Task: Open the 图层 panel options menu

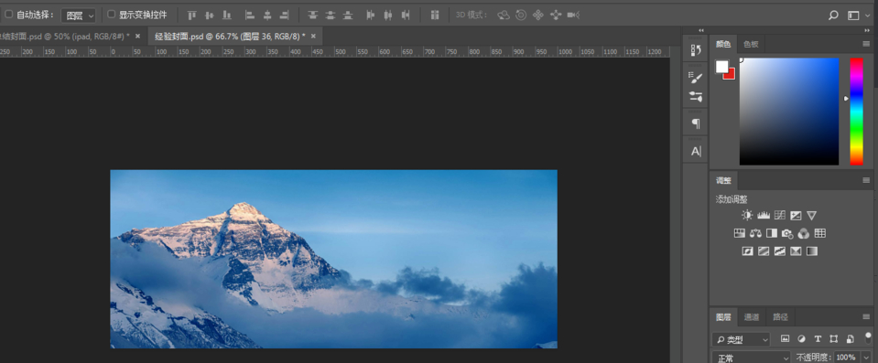Action: click(866, 317)
